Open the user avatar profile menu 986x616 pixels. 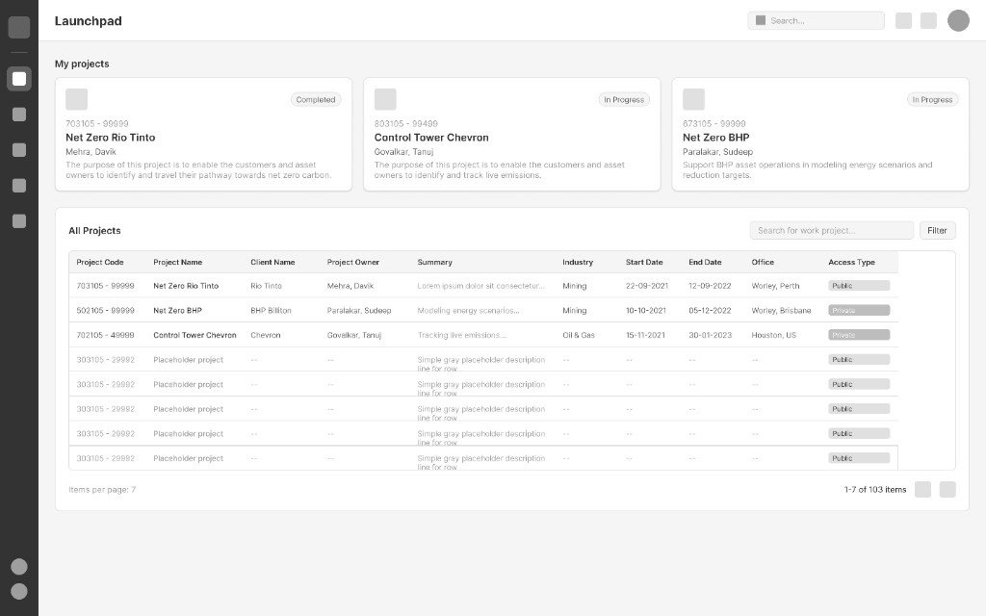coord(958,20)
